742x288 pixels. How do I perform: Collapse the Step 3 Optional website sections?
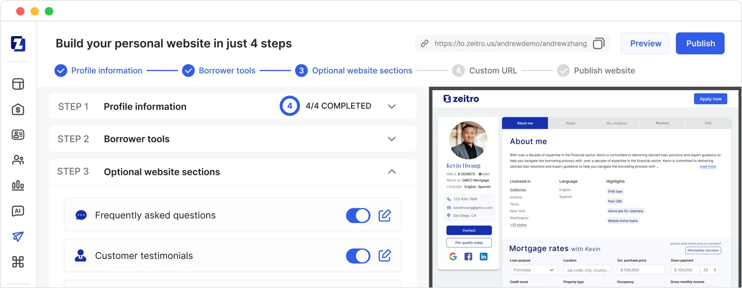point(392,172)
